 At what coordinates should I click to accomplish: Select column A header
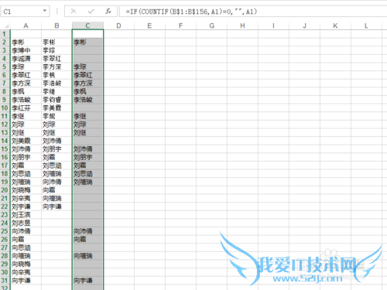[x=26, y=26]
